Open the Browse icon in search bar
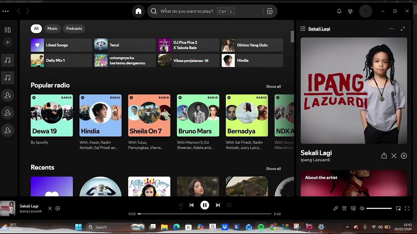417x234 pixels. (x=270, y=11)
